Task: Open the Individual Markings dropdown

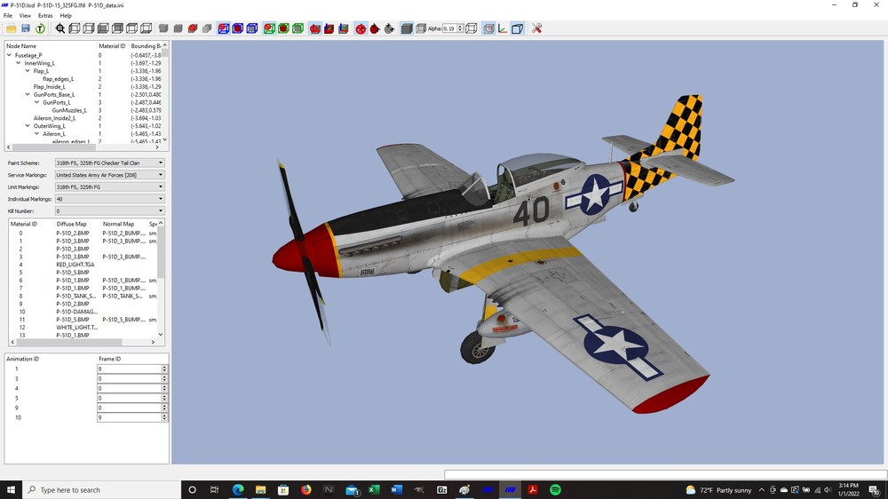Action: coord(109,199)
